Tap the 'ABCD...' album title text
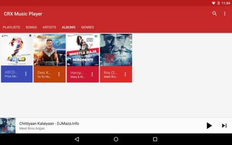This screenshot has width=232, height=145. [11, 72]
